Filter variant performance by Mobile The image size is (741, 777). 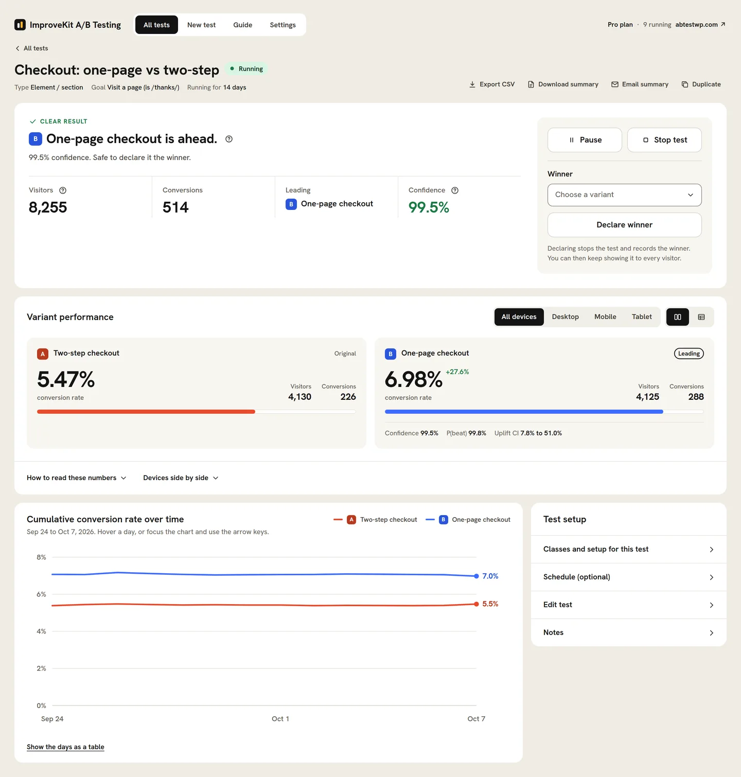click(605, 317)
